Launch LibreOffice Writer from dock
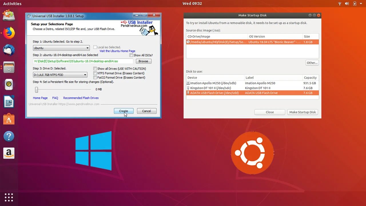The width and height of the screenshot is (366, 206). point(9,102)
